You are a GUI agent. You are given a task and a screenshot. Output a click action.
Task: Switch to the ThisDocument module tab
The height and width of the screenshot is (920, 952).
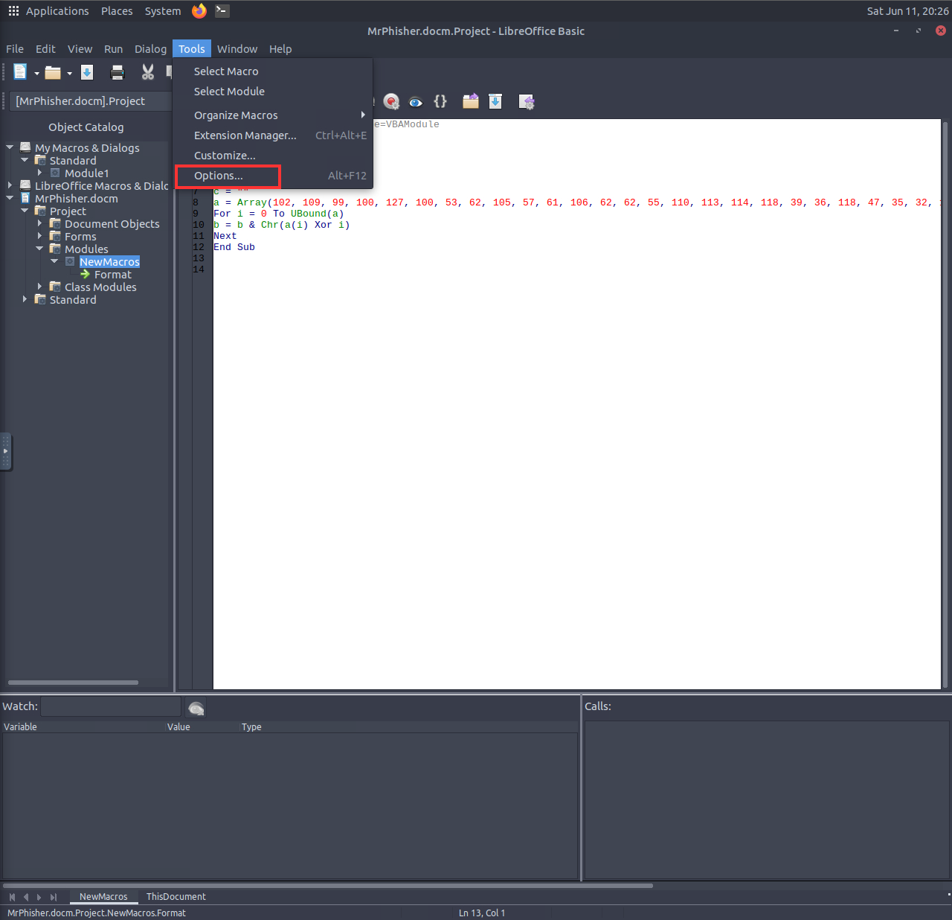(x=176, y=897)
